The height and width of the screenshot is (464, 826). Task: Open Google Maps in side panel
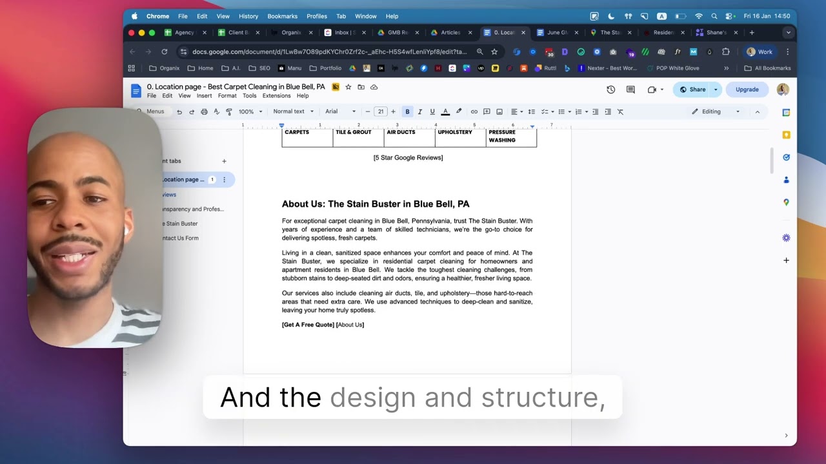(786, 202)
